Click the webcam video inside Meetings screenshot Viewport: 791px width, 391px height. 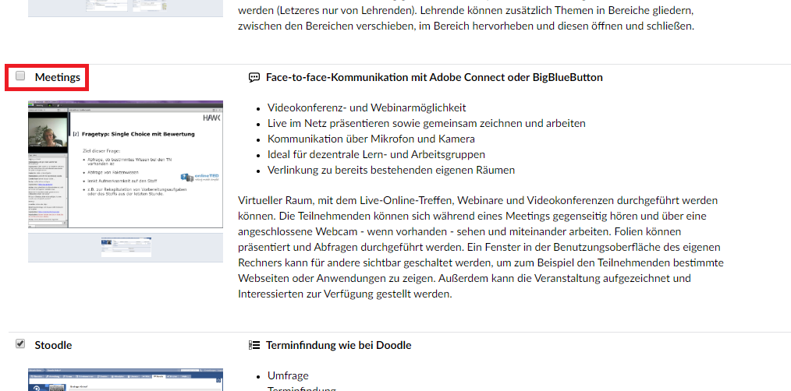click(x=48, y=135)
